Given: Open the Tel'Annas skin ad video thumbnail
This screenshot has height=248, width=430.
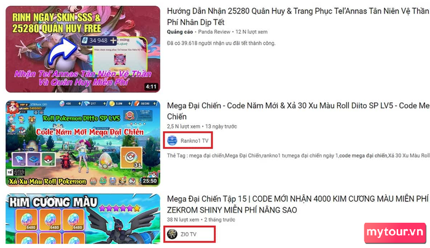Looking at the screenshot, I should [x=83, y=49].
